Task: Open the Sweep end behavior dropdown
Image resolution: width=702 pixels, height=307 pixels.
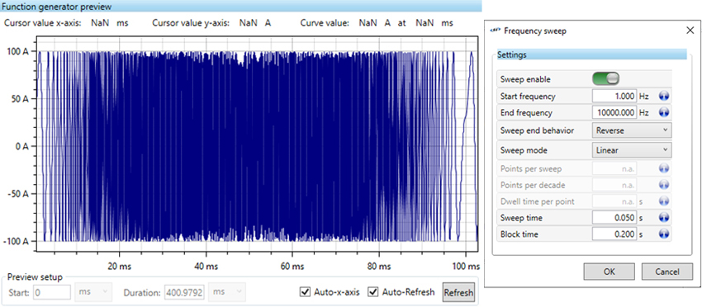Action: [x=632, y=130]
